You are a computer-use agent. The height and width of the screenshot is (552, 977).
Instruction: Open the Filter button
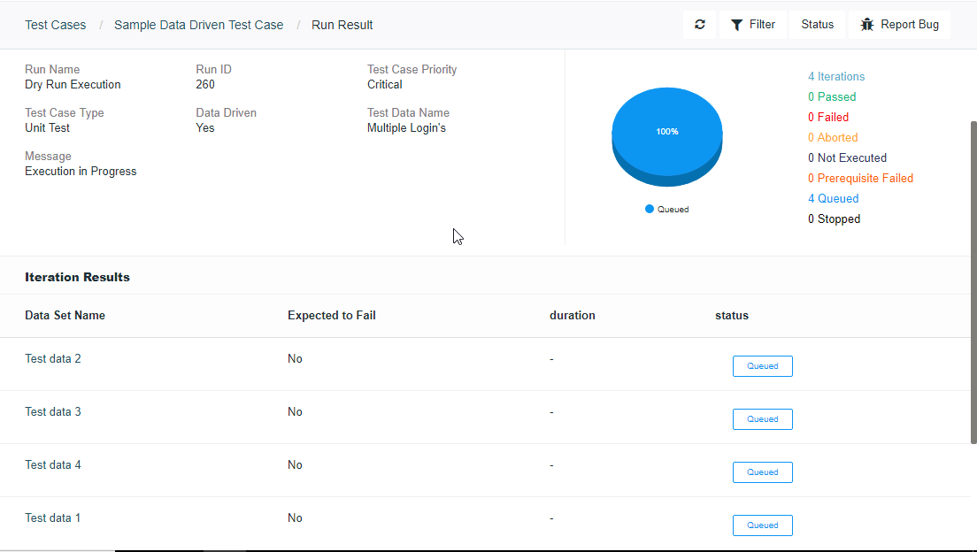[x=753, y=24]
